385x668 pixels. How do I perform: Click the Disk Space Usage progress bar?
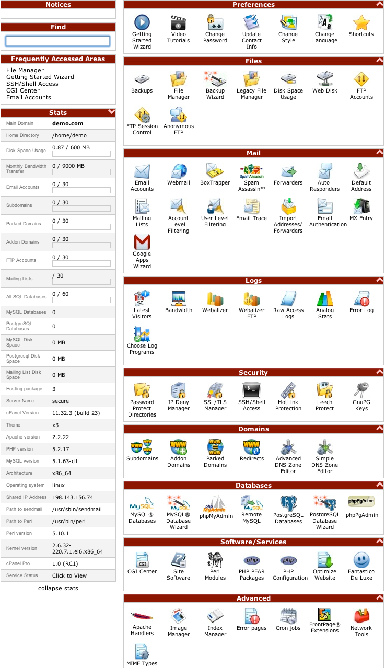point(81,154)
